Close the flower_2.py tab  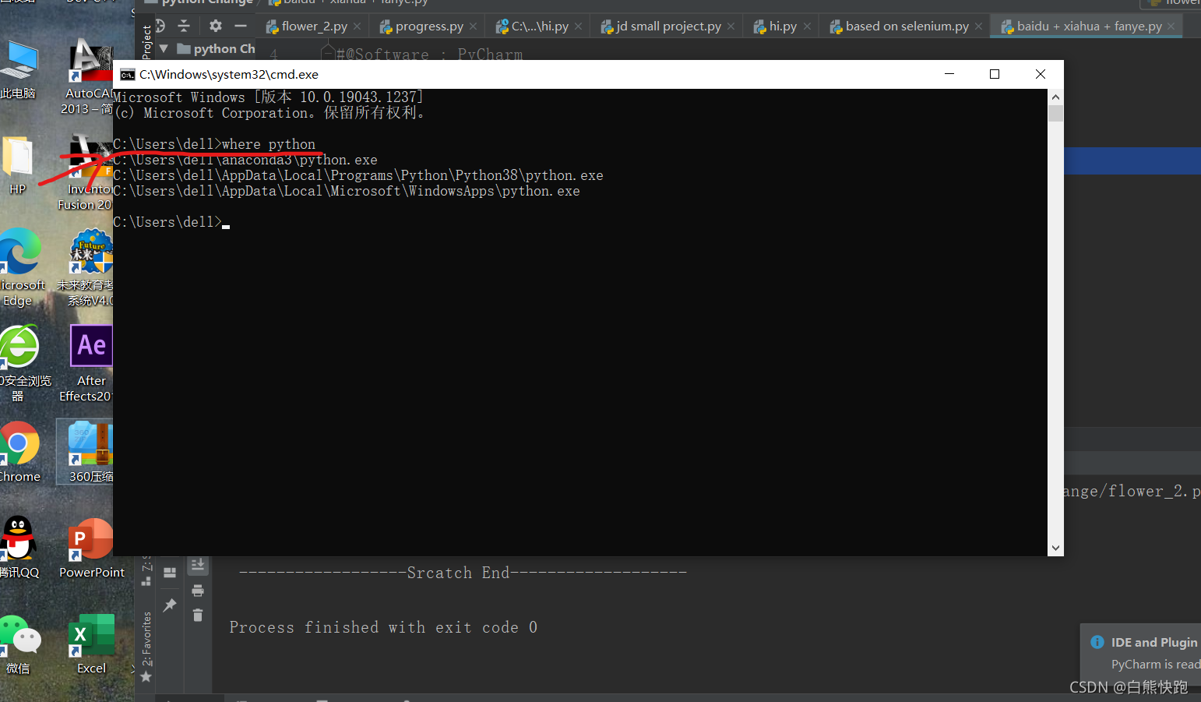click(357, 26)
